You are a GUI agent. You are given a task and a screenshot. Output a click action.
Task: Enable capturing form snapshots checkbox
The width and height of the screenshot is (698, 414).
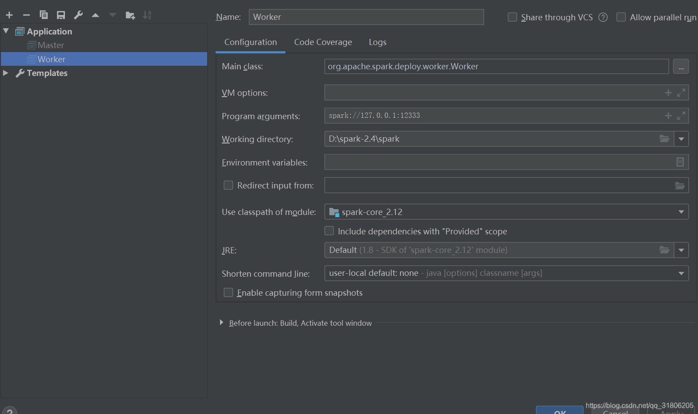228,293
